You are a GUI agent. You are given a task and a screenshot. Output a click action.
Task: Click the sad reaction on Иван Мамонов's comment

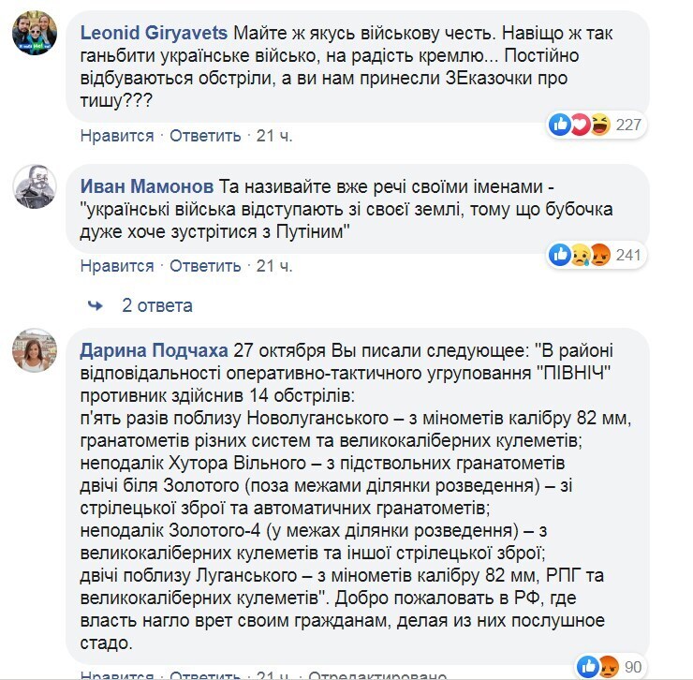point(579,253)
